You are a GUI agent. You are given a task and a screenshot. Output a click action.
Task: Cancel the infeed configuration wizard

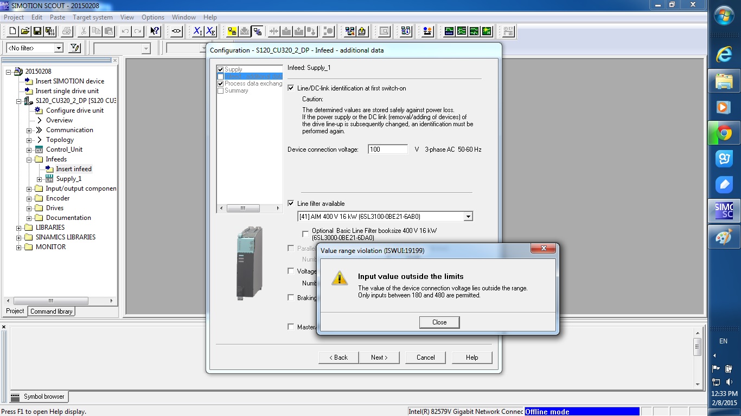click(426, 357)
